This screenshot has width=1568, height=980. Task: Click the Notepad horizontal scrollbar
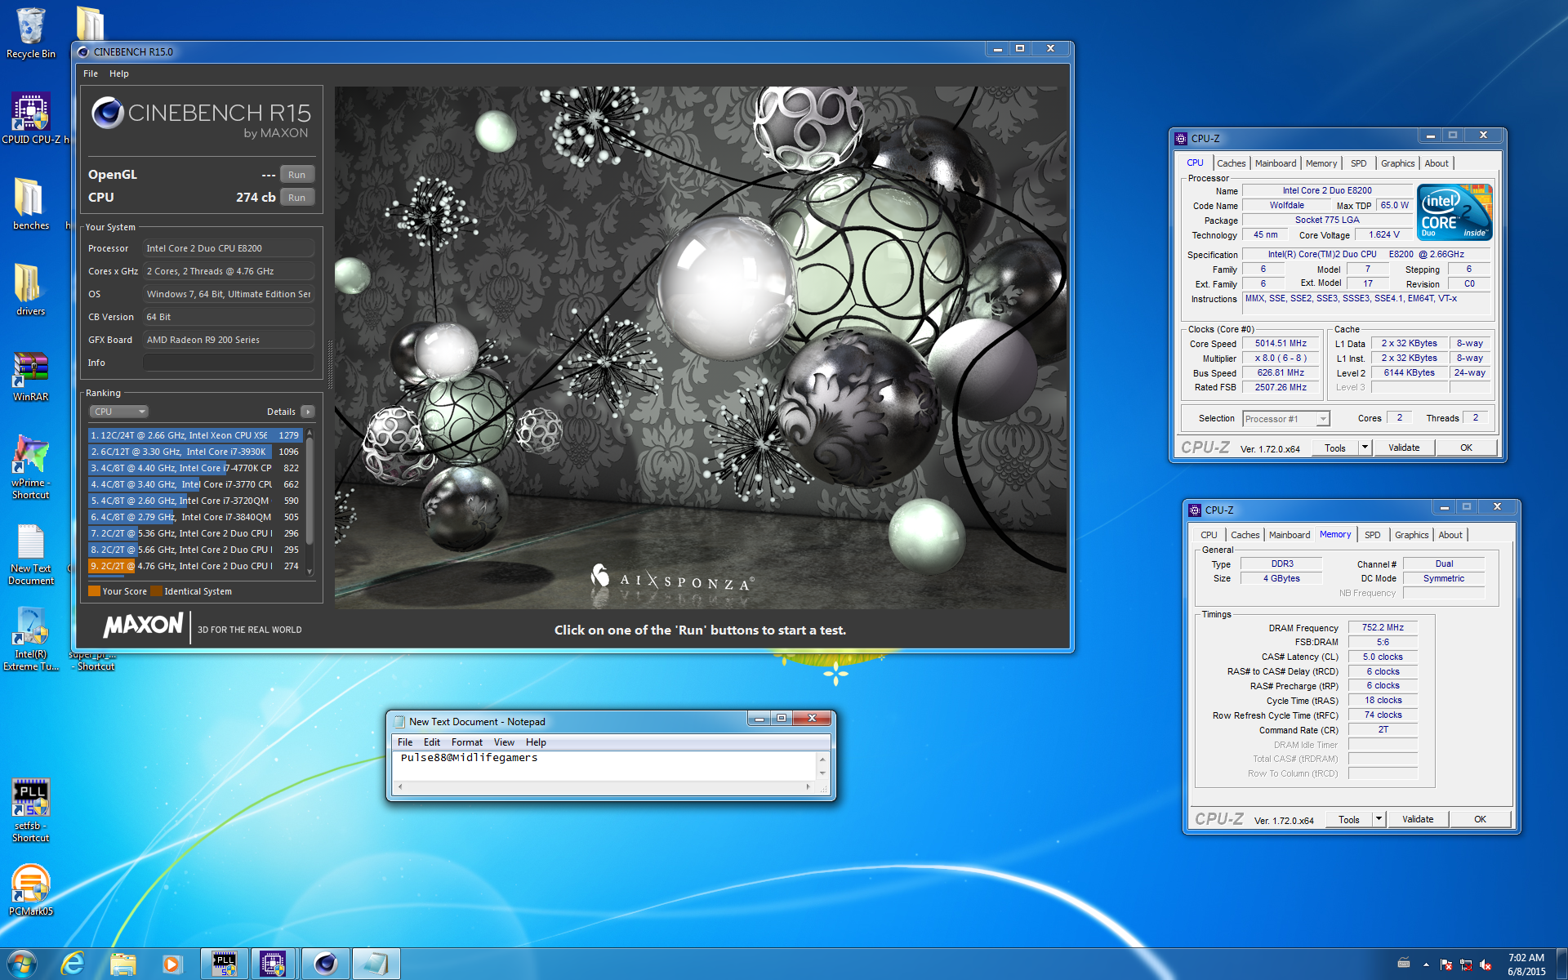(x=604, y=787)
